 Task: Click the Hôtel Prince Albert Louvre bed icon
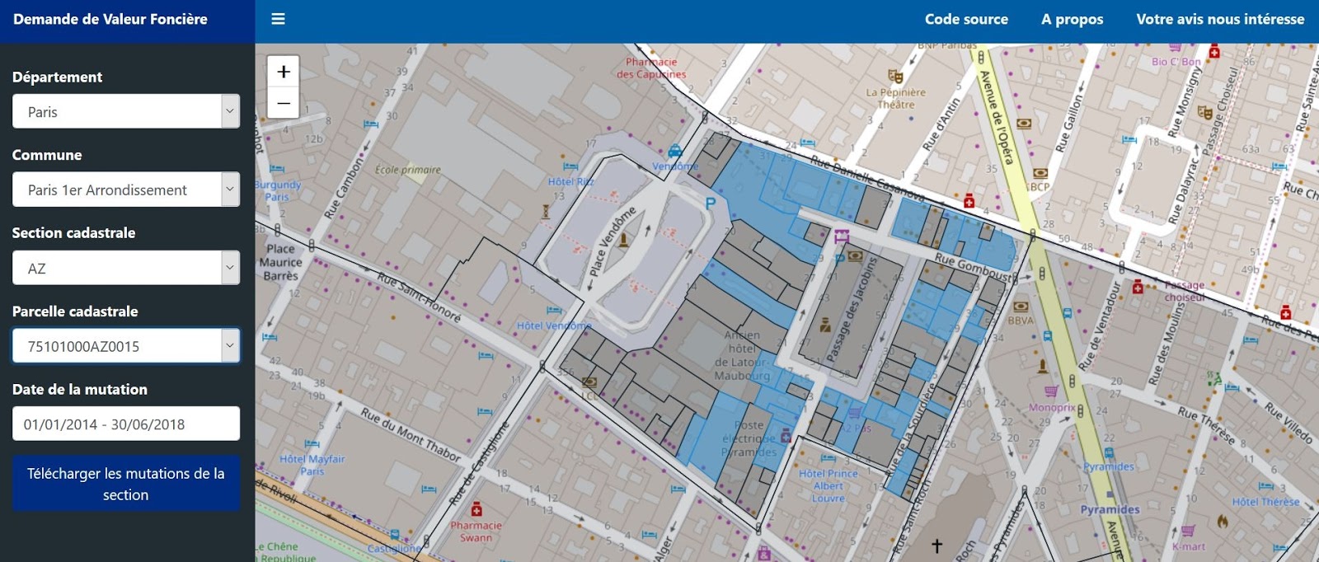point(828,458)
